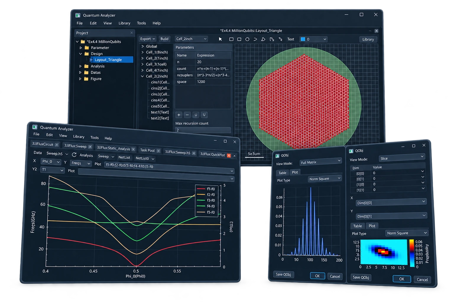Open the T1 dropdown for Y2
Screen dimensions: 454x302
53,170
